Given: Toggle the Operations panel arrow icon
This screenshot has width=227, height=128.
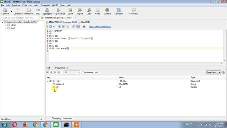Looking at the screenshot, I should click(x=41, y=119).
